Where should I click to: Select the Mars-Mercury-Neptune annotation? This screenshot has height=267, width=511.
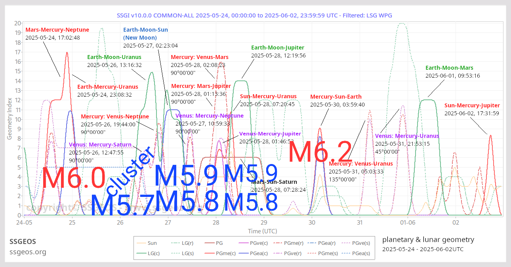pos(57,29)
